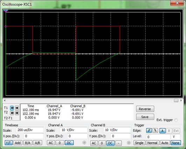Edit Channel A Y pos. field

click(77, 136)
